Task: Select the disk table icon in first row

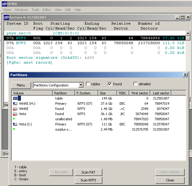Action: click(x=15, y=98)
